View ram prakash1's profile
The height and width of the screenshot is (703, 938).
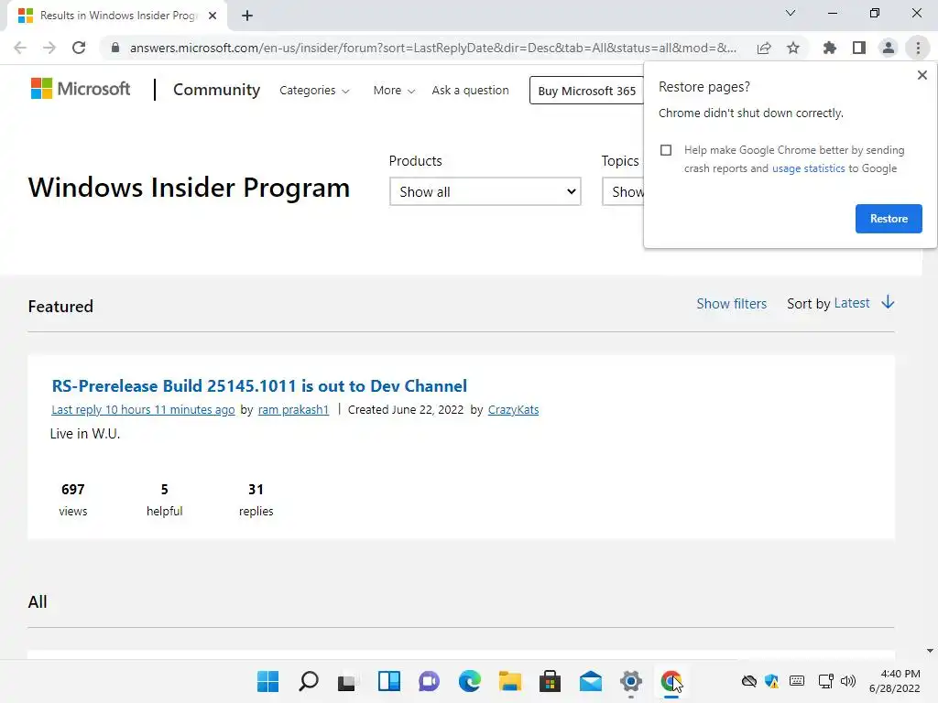[x=293, y=409]
